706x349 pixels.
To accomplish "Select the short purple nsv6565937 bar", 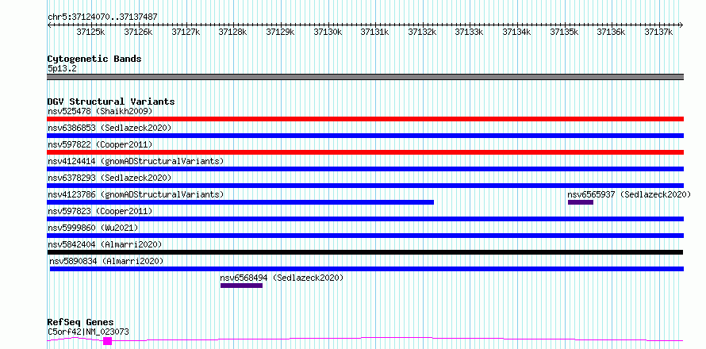I will (581, 202).
